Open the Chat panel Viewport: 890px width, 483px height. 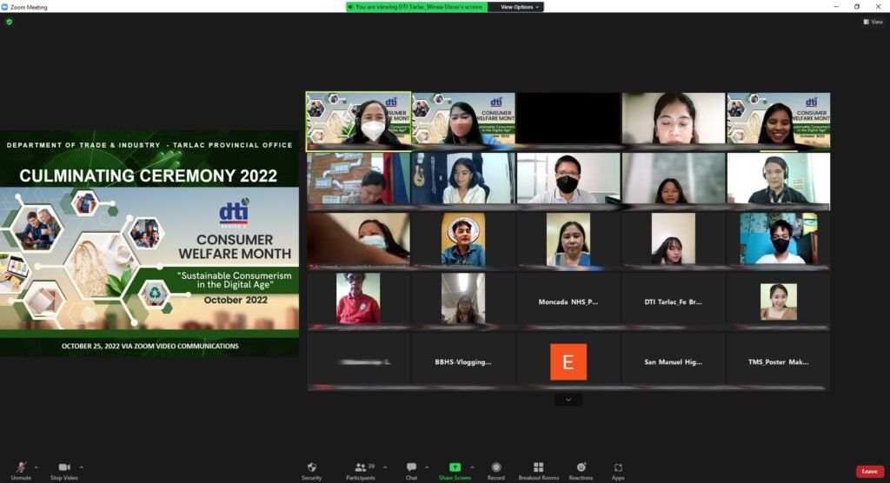(x=411, y=471)
